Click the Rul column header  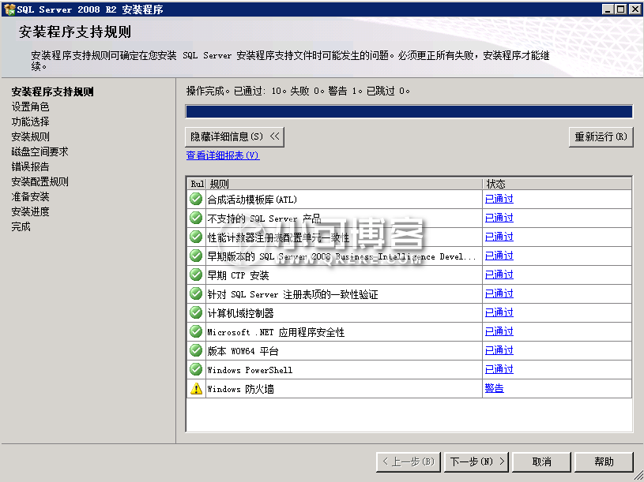click(197, 184)
